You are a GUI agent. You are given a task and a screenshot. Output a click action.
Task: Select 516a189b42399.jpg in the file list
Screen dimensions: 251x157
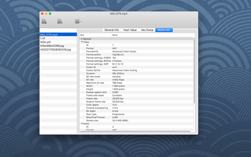[58, 46]
